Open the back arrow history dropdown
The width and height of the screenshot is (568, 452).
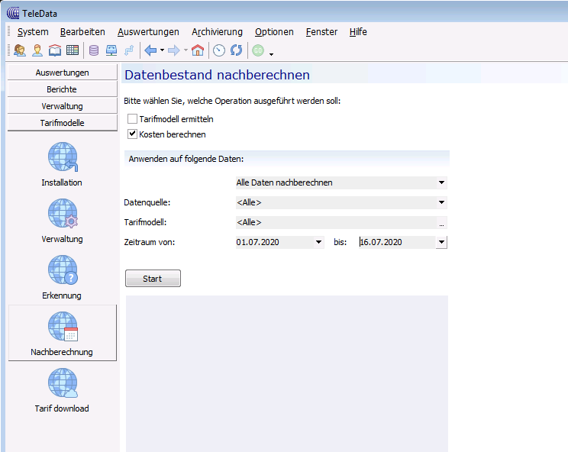[x=162, y=50]
